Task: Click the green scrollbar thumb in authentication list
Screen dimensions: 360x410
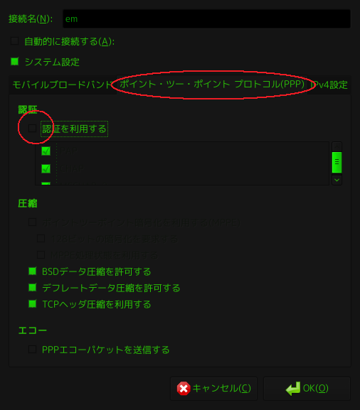Action: click(337, 162)
